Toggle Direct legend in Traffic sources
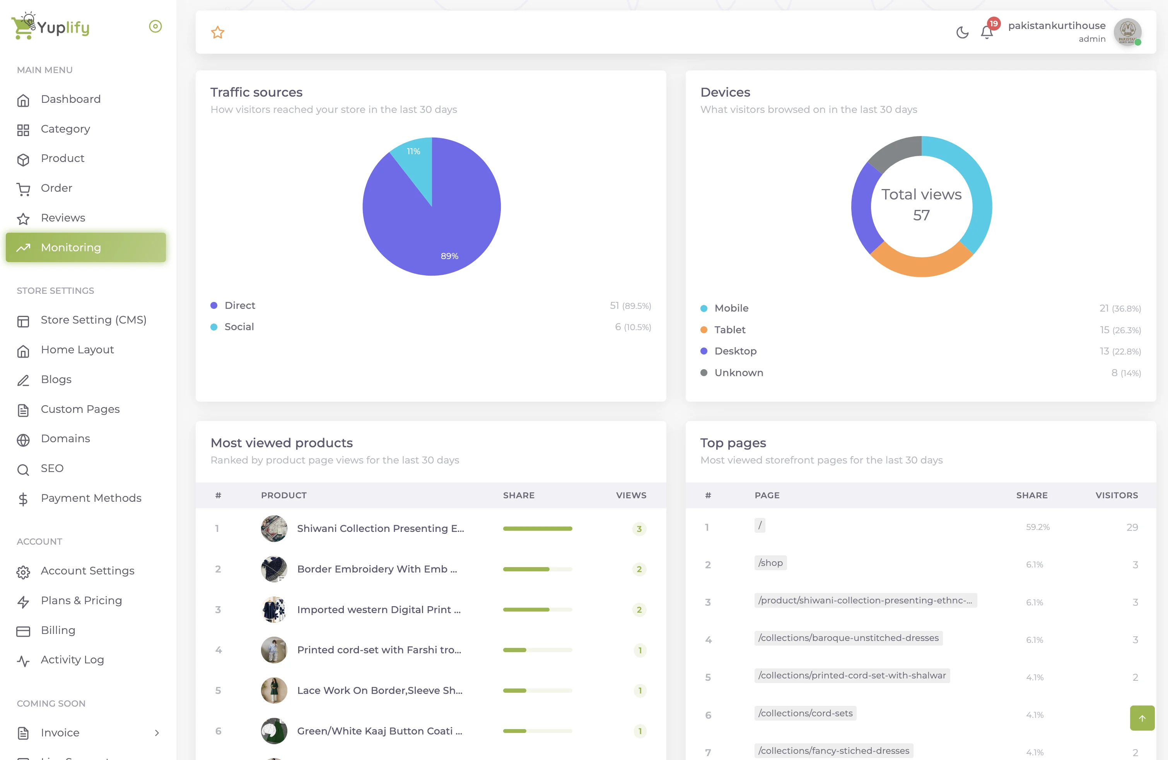 [233, 305]
